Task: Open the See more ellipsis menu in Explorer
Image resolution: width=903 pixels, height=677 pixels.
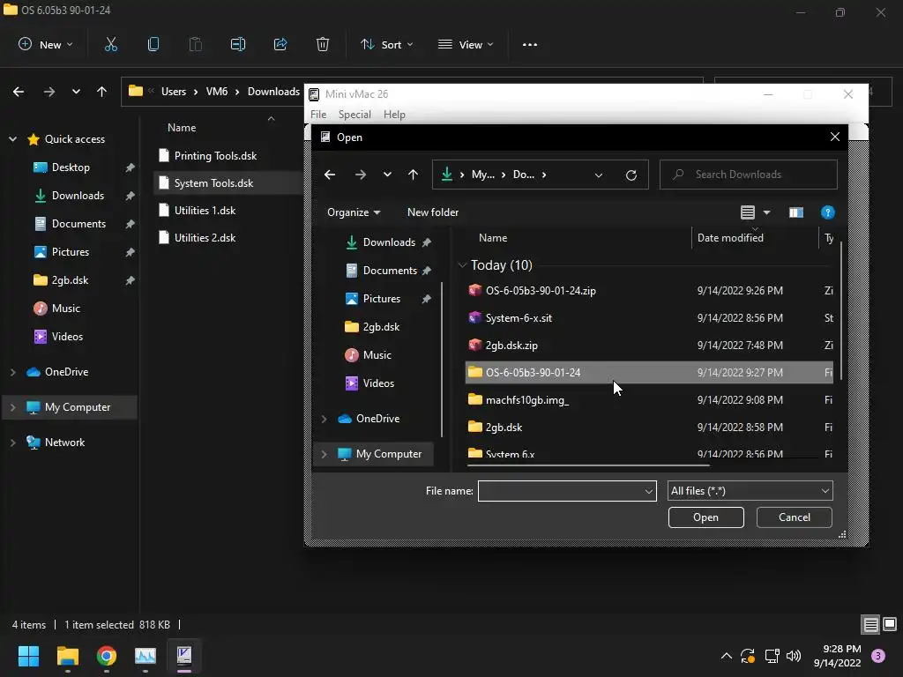Action: coord(530,44)
